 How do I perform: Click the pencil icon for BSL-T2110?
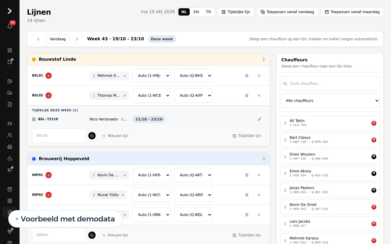(259, 119)
